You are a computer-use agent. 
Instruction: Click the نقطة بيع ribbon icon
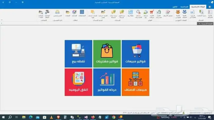pos(131,13)
